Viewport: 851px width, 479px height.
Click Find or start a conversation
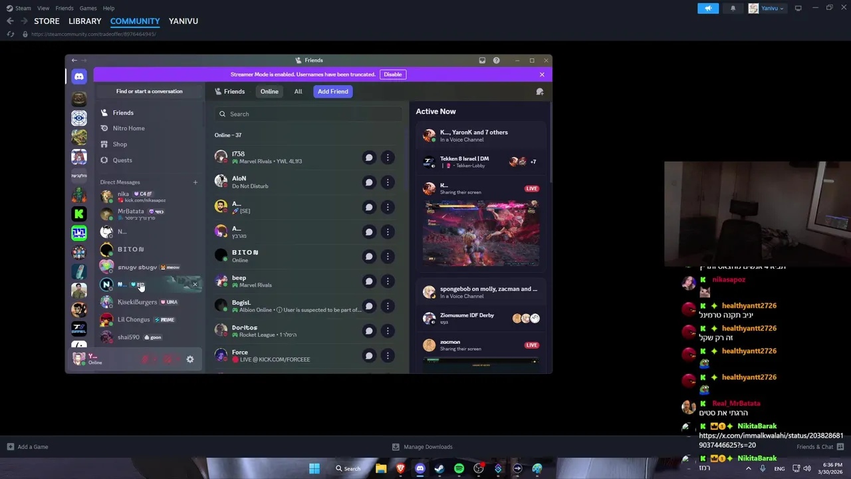pyautogui.click(x=150, y=92)
